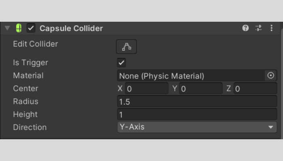The image size is (283, 161).
Task: Select the Height value field
Action: click(x=196, y=114)
